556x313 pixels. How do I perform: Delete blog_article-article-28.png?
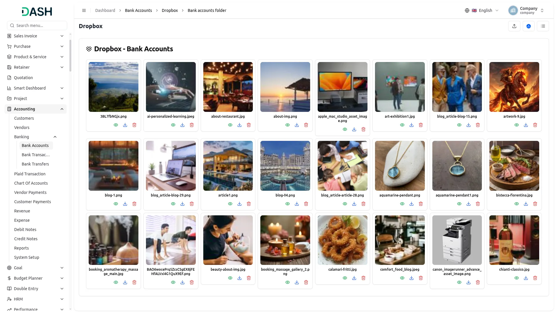coord(363,204)
